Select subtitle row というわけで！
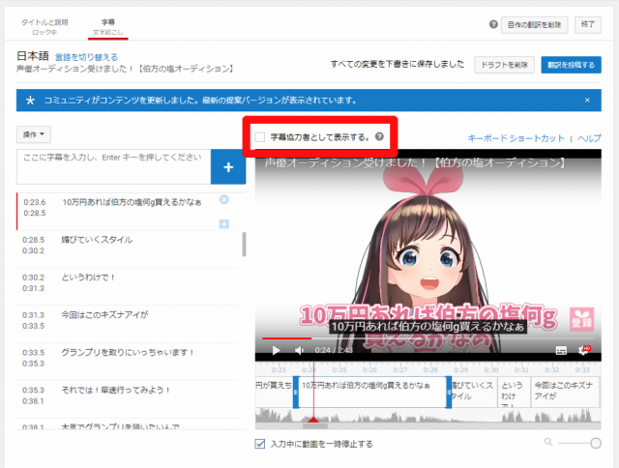This screenshot has height=468, width=619. [128, 286]
